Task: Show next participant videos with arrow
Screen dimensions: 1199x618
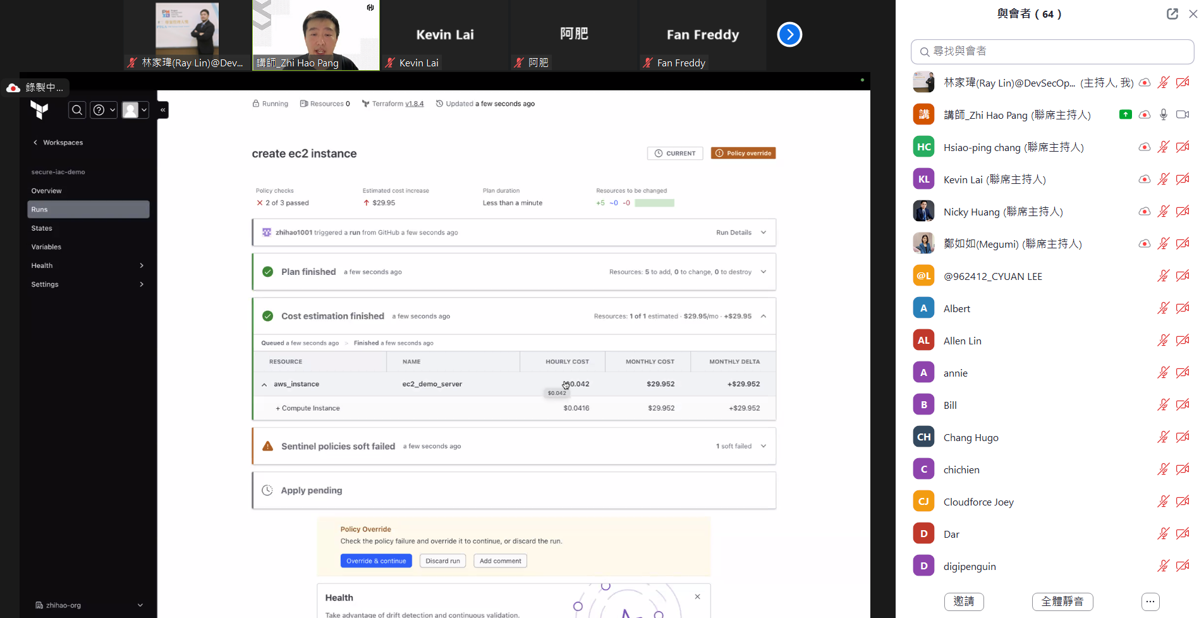Action: pos(789,35)
